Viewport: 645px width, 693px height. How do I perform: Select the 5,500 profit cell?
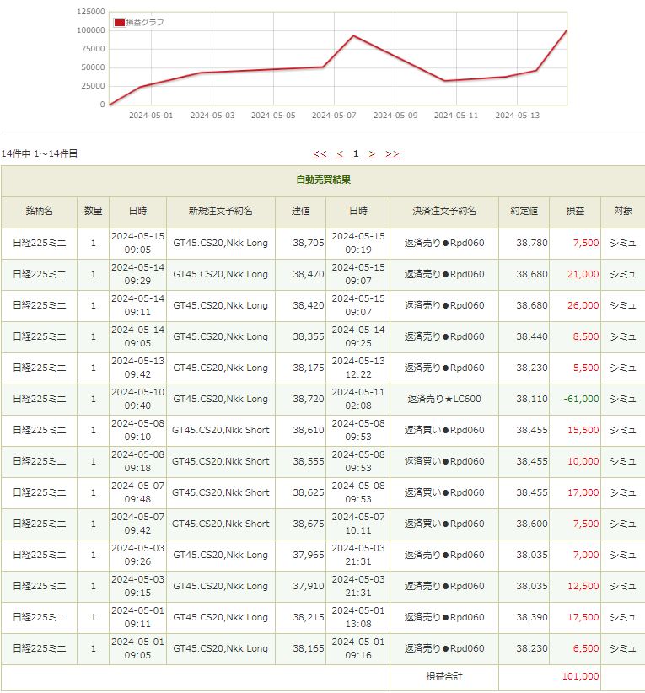point(575,368)
